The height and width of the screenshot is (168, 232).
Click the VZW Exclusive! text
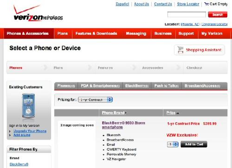pyautogui.click(x=182, y=135)
